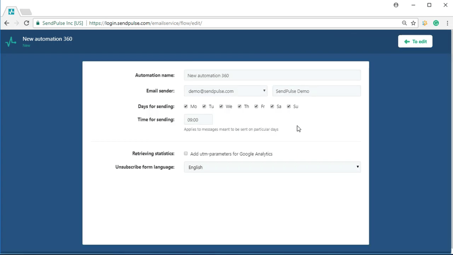Reload the page with the refresh icon

click(26, 23)
